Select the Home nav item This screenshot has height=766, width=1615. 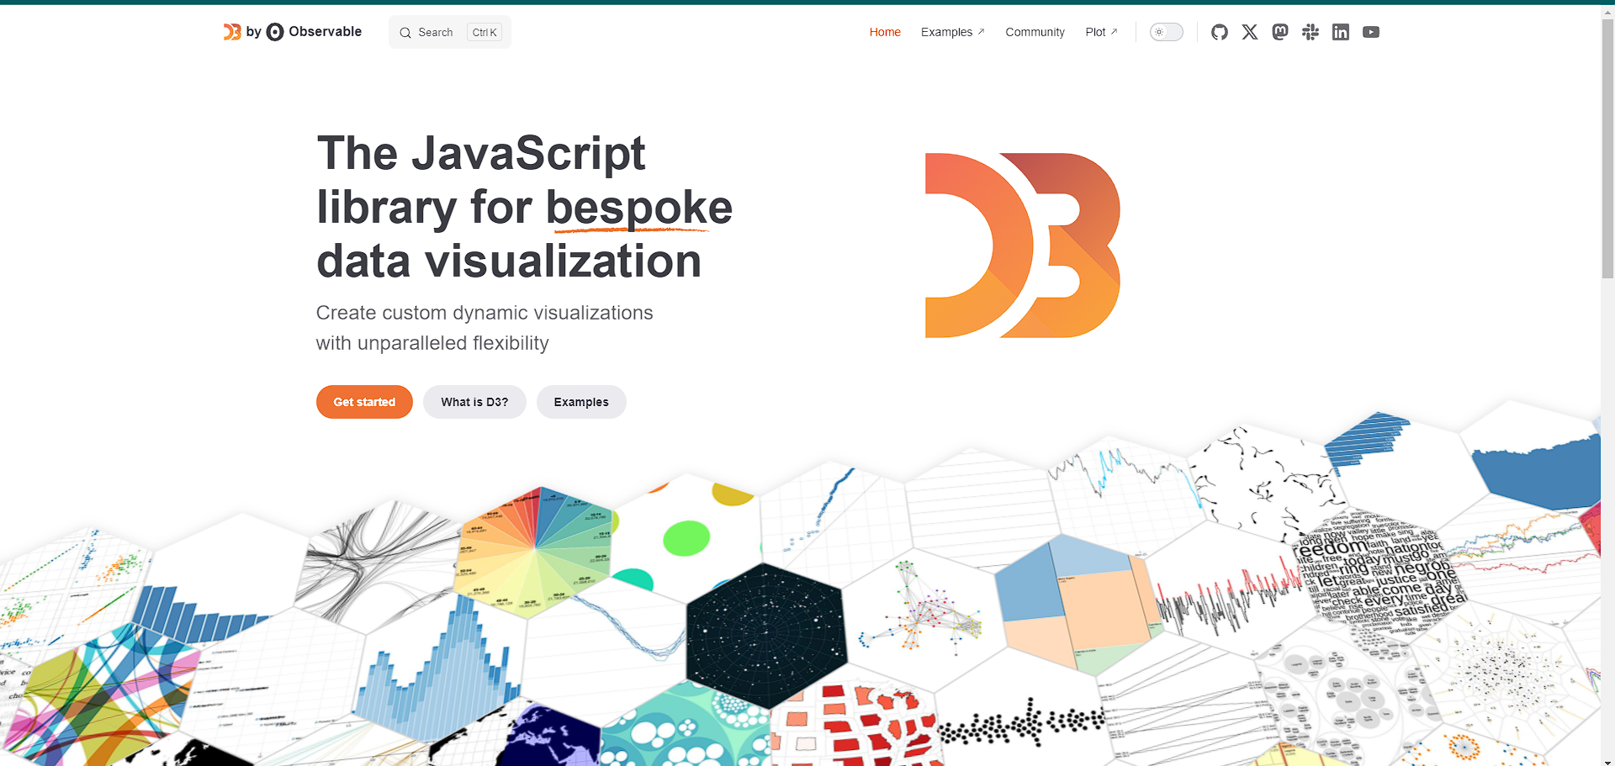[x=884, y=32]
